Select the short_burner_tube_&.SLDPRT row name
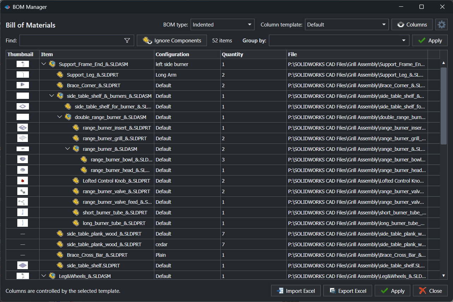This screenshot has width=453, height=302. point(115,213)
